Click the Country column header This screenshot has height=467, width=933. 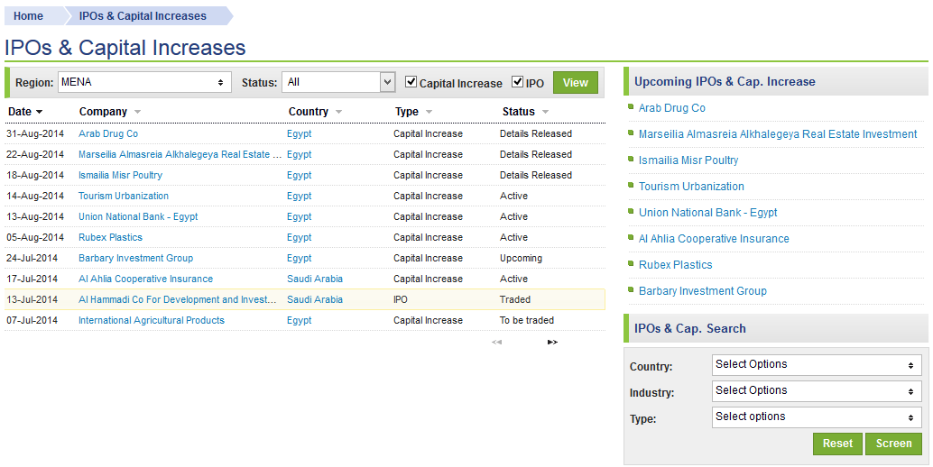[309, 112]
